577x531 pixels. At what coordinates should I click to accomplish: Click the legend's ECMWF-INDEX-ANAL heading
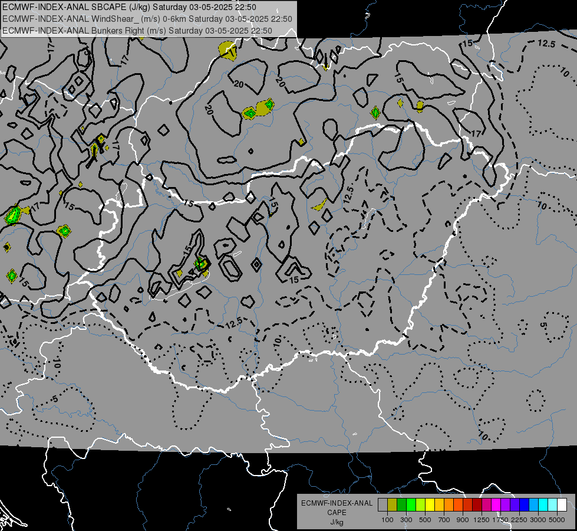337,503
